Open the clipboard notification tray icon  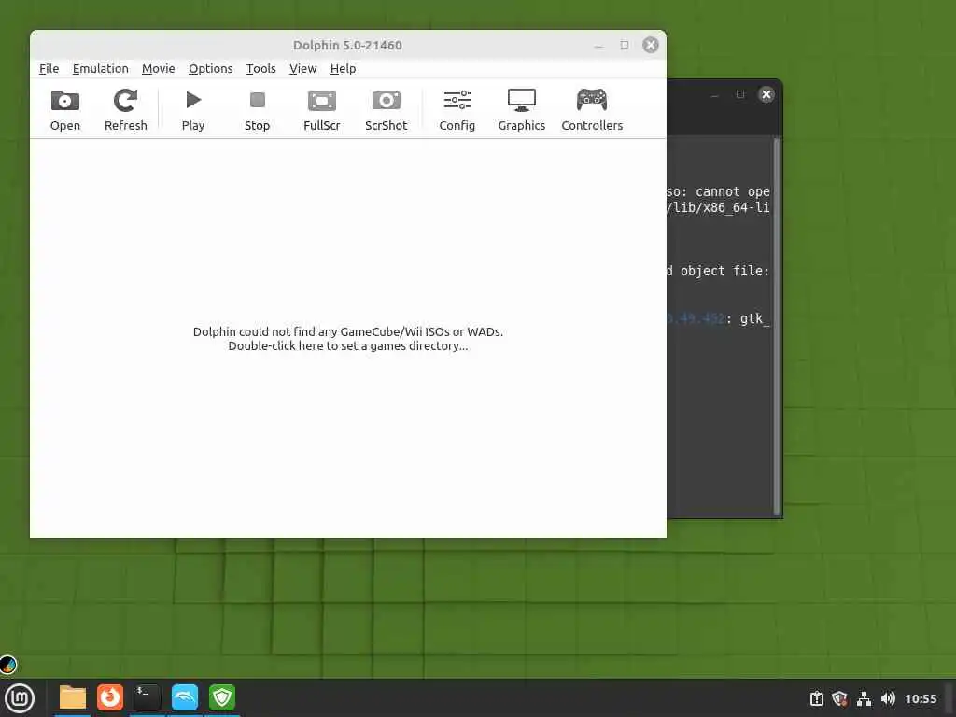(817, 698)
